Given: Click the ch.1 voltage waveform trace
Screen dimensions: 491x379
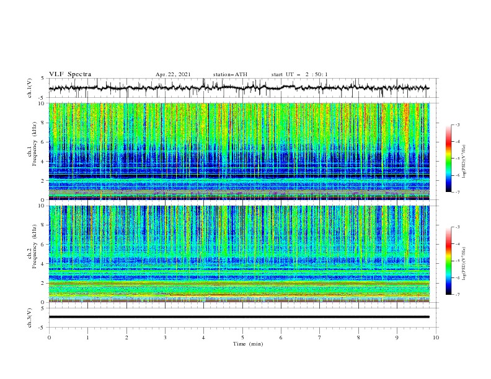Looking at the screenshot, I should [x=239, y=88].
